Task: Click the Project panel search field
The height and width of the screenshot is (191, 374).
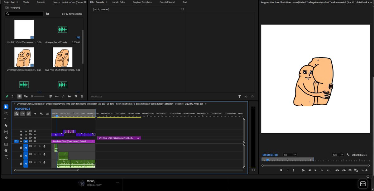Action: click(x=25, y=14)
